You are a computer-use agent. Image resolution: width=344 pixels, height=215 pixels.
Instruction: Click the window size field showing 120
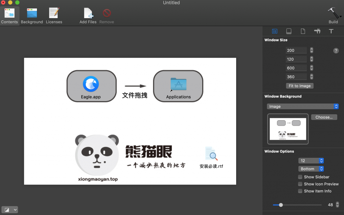[296, 59]
